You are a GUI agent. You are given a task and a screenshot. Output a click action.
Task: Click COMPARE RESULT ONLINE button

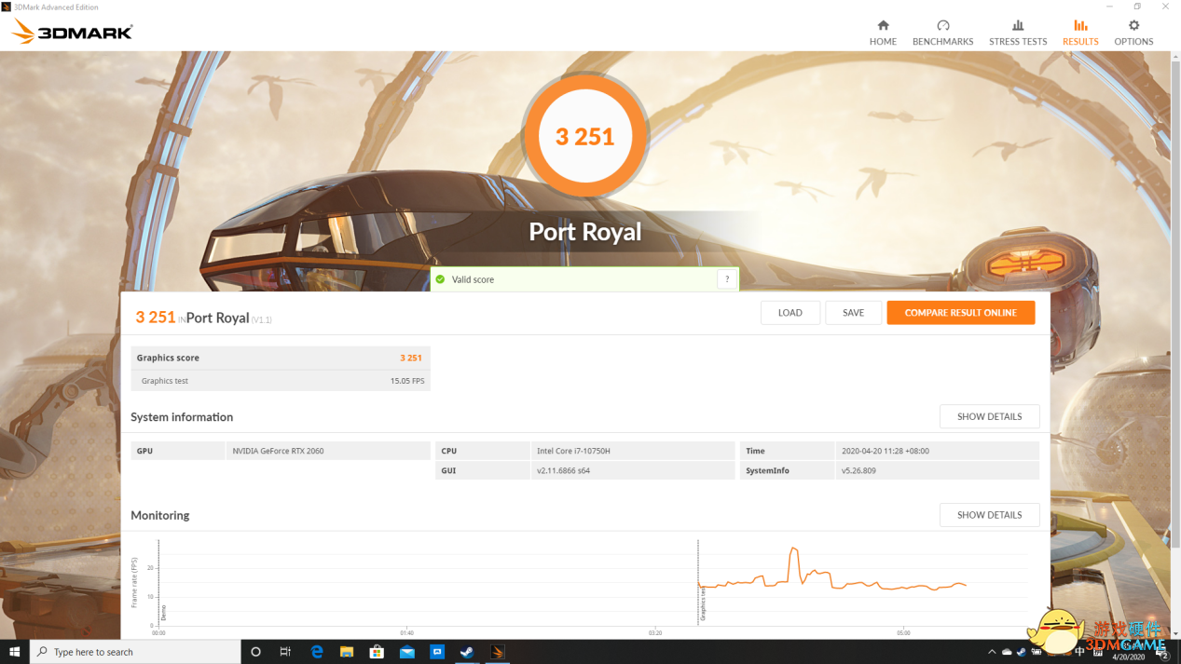pyautogui.click(x=960, y=313)
